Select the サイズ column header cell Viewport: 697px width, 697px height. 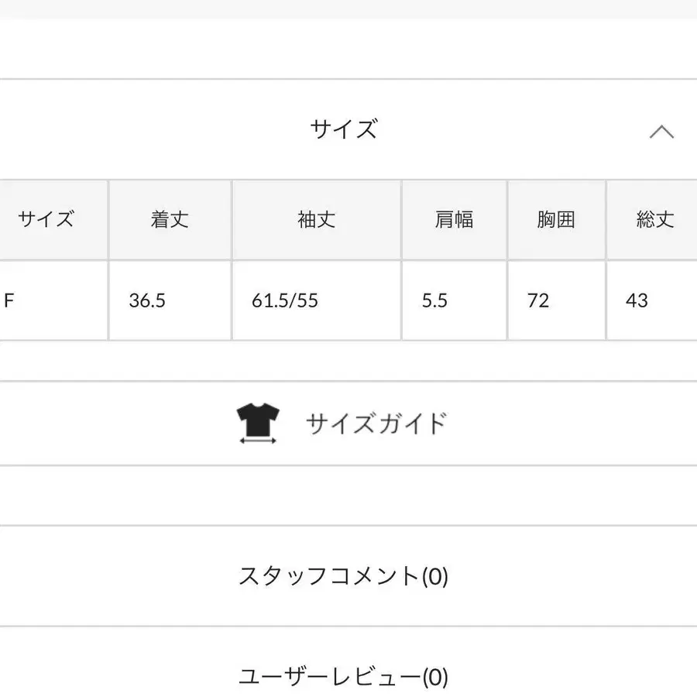tap(46, 220)
